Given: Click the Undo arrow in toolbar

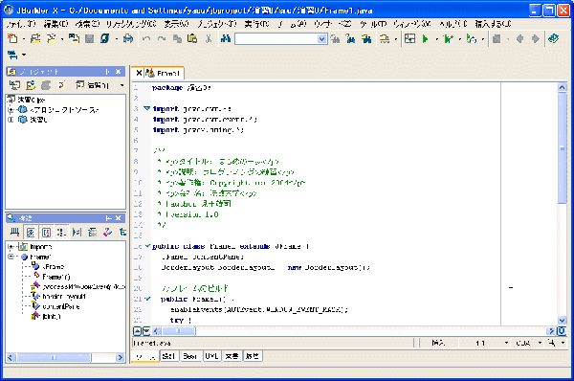Looking at the screenshot, I should click(146, 38).
